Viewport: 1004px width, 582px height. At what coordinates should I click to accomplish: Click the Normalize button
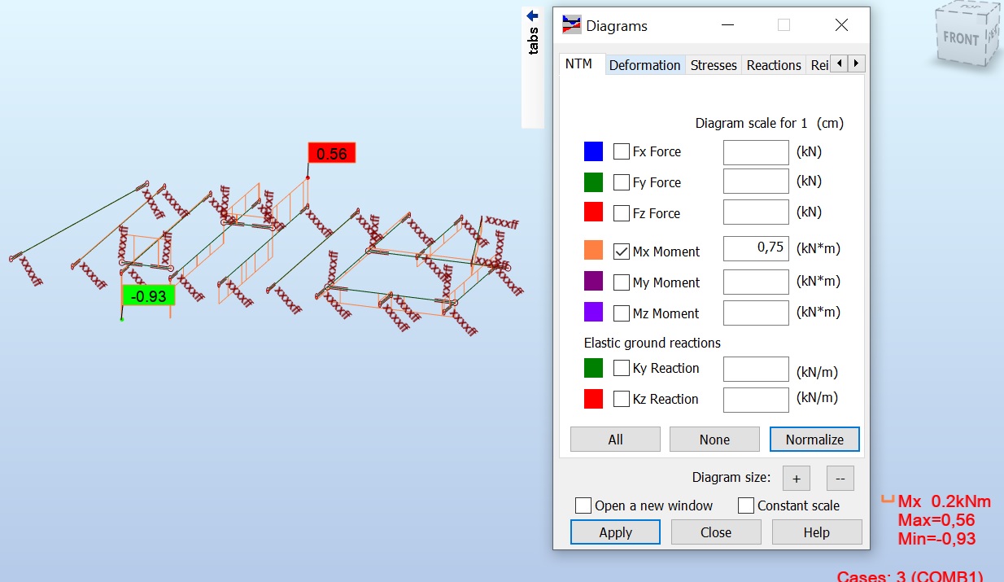pos(814,439)
